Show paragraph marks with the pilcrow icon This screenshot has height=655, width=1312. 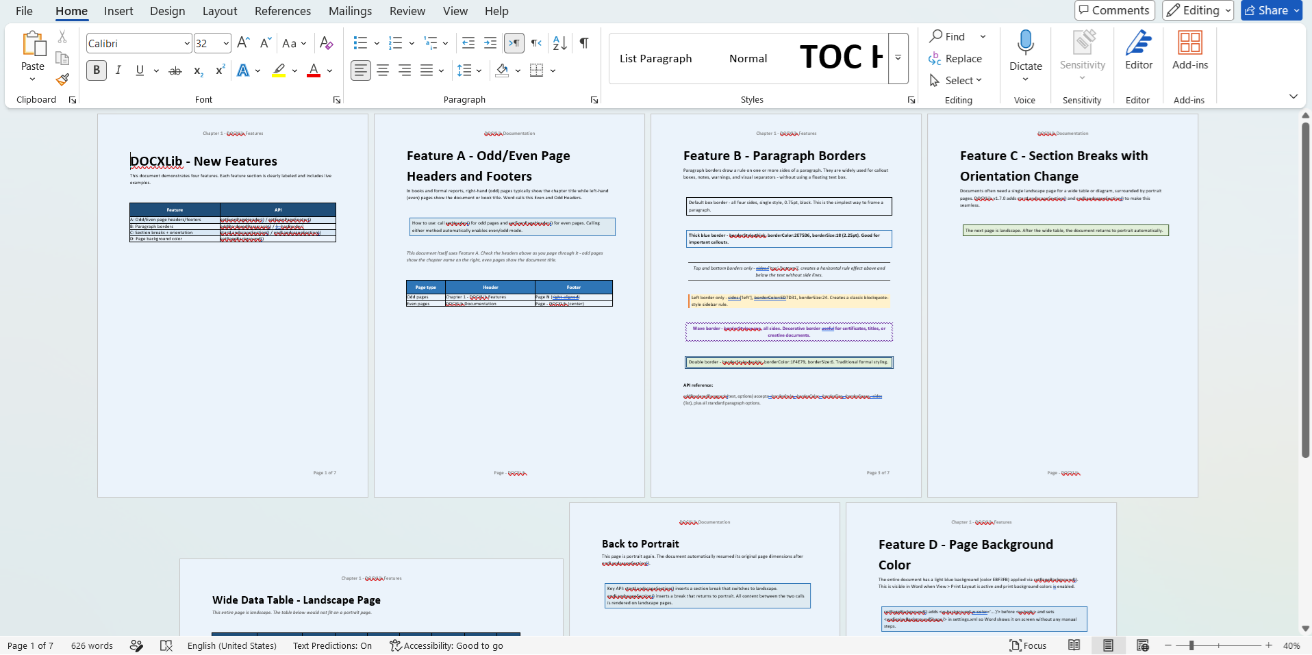(x=584, y=43)
